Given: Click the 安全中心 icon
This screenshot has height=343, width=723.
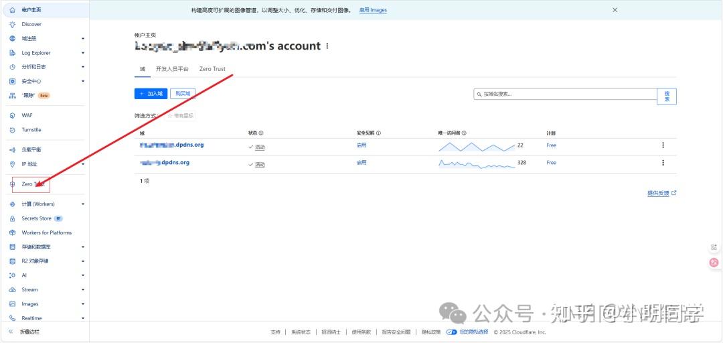Looking at the screenshot, I should pyautogui.click(x=13, y=81).
